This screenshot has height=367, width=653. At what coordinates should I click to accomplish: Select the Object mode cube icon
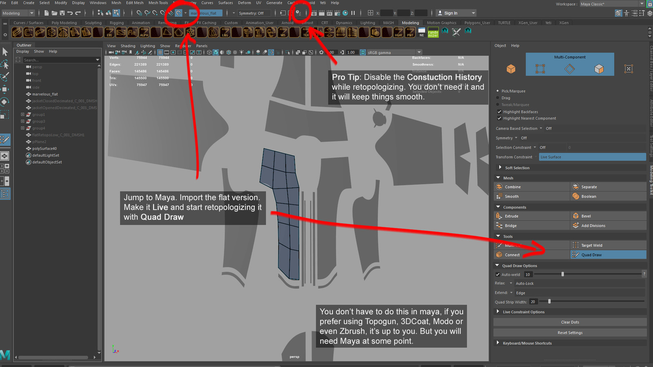(511, 69)
